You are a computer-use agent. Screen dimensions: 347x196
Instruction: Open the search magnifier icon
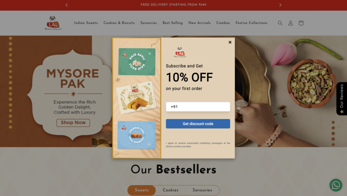click(x=280, y=23)
